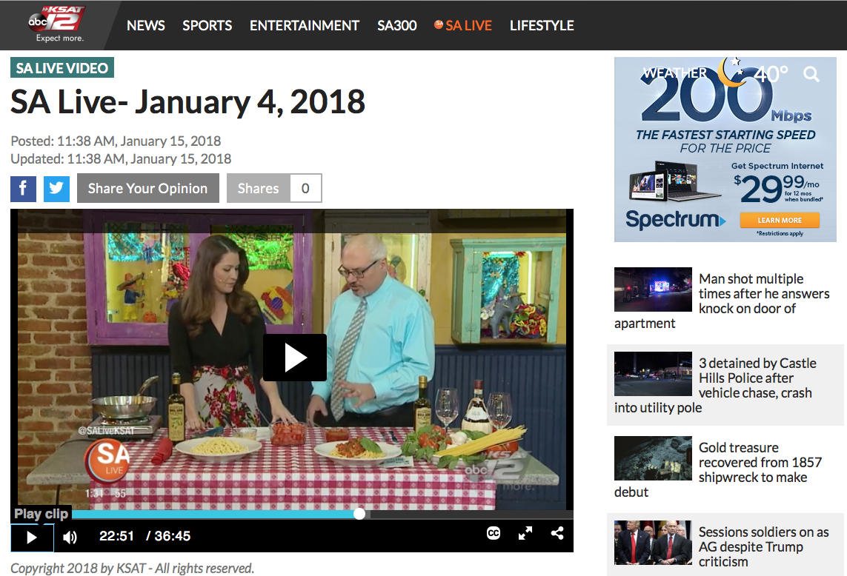Open the Gold treasure shipwreck story thumbnail
The image size is (847, 576).
(x=653, y=458)
